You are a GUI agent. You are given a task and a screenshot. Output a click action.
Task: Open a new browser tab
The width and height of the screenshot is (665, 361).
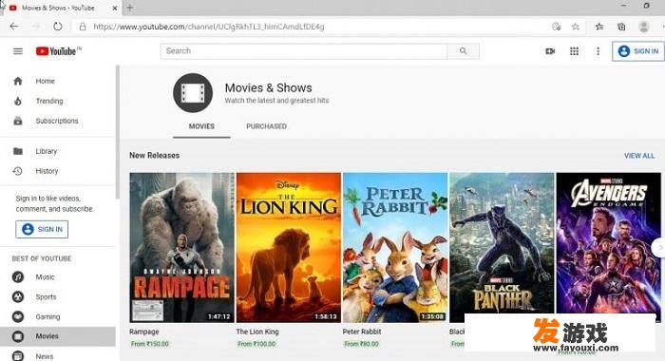pos(130,8)
